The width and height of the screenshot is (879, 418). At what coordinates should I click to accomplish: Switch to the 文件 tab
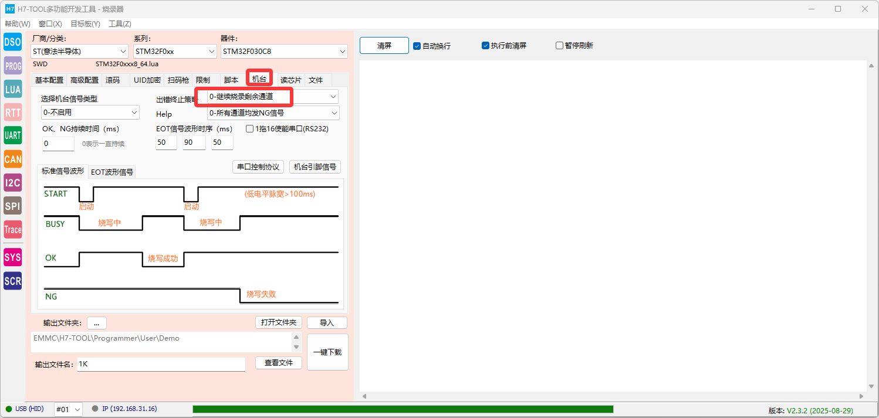pos(316,80)
